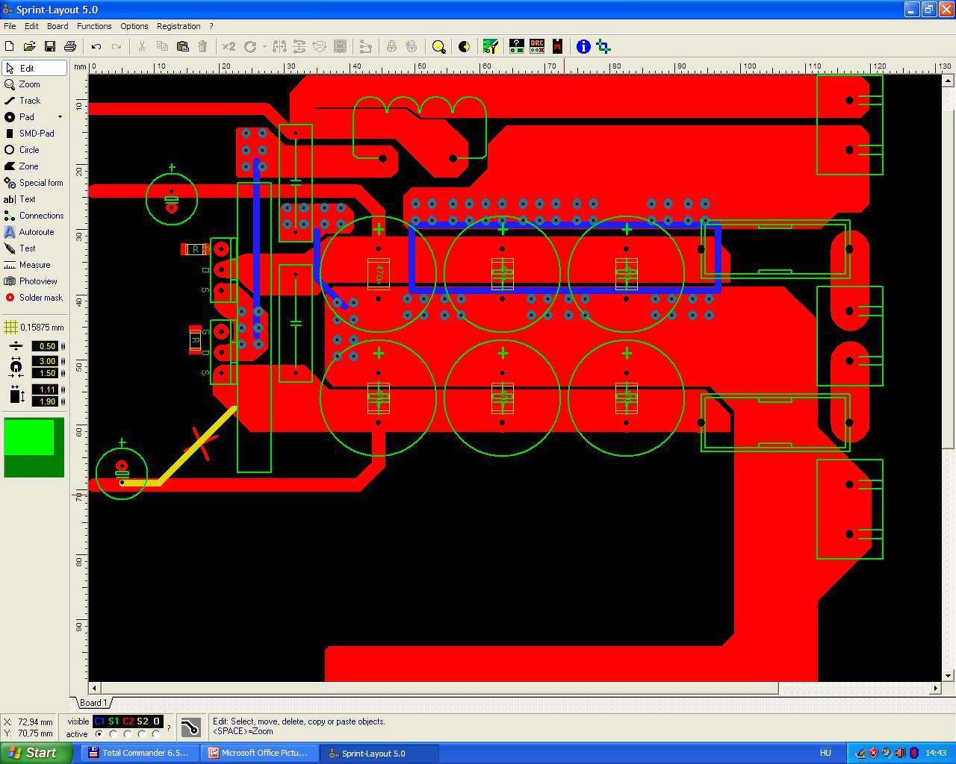Click the layer help question mark

(x=169, y=727)
